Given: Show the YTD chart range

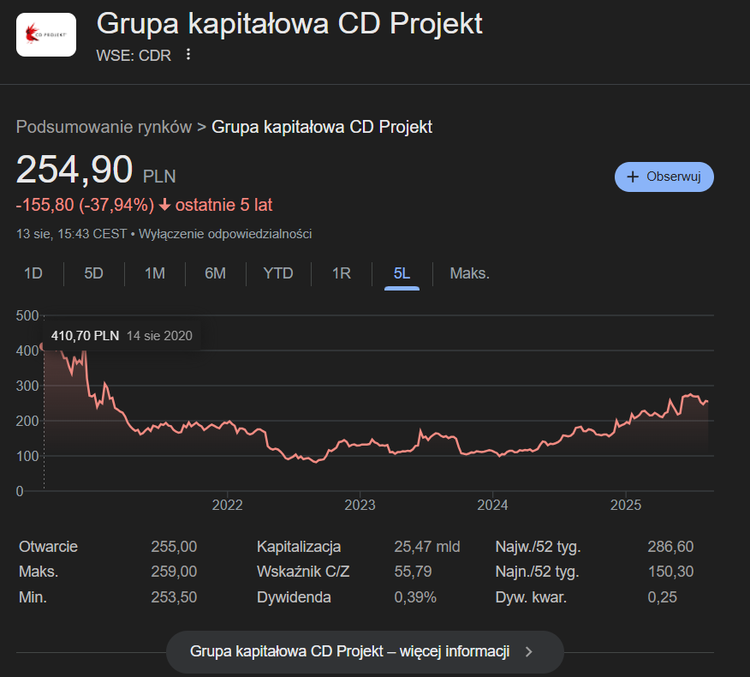Looking at the screenshot, I should (x=278, y=273).
